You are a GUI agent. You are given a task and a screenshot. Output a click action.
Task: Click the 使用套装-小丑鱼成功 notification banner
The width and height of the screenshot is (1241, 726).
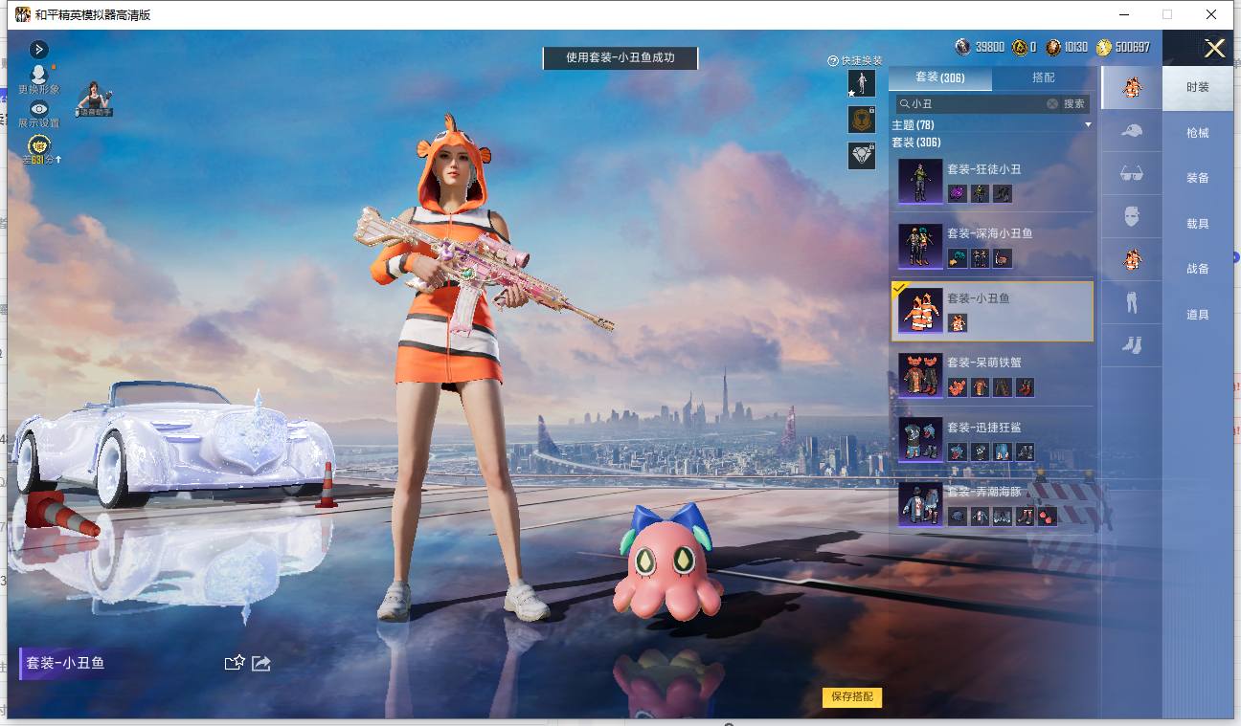click(x=620, y=58)
